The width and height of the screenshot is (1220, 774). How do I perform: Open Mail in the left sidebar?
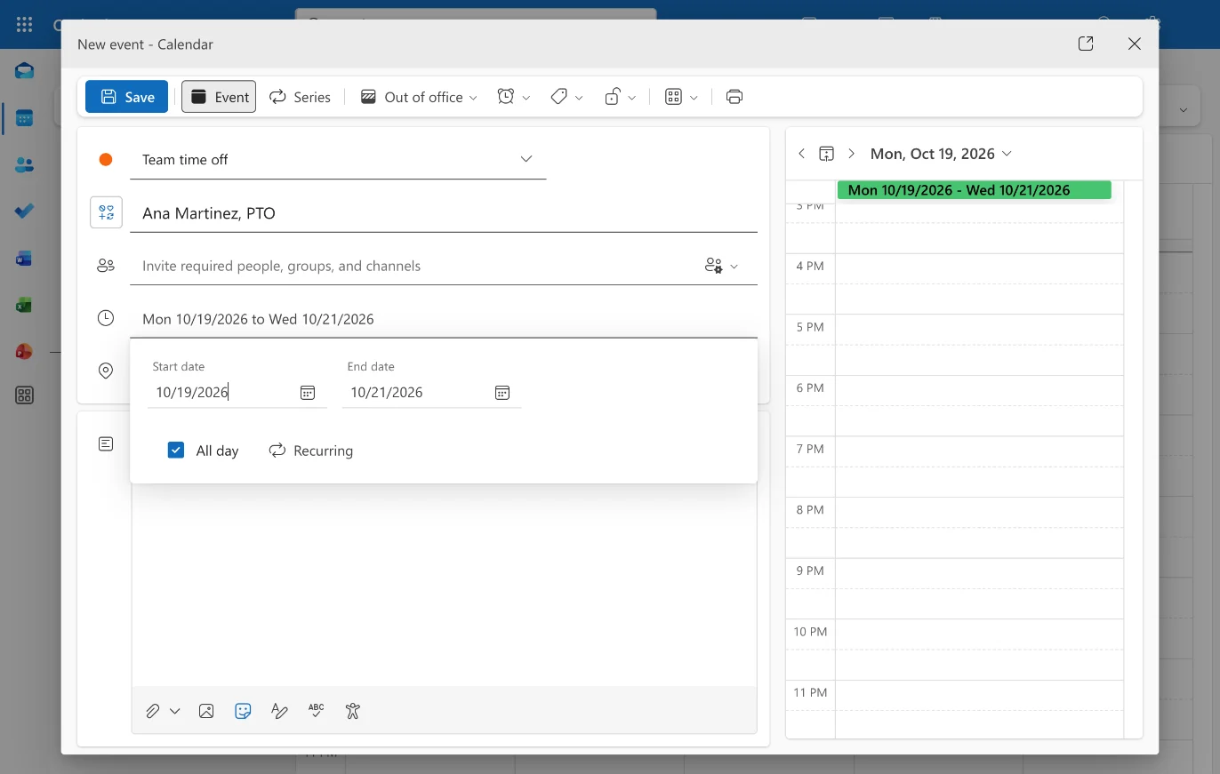(x=24, y=70)
